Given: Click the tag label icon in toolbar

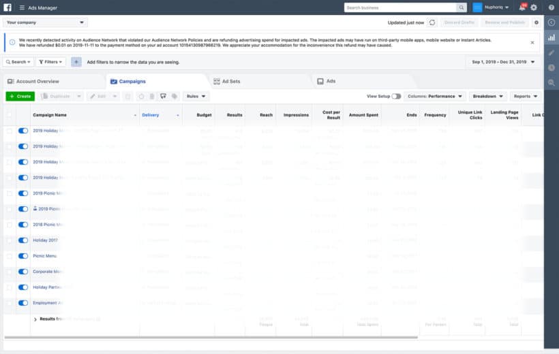Looking at the screenshot, I should click(175, 96).
